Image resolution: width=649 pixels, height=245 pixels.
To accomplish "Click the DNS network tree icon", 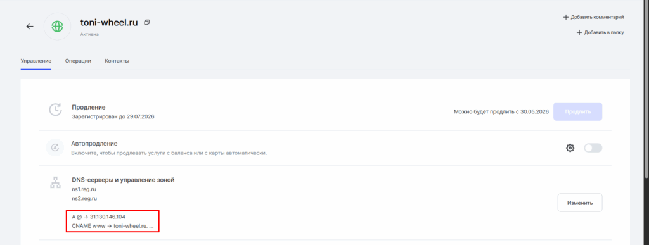I will (x=55, y=183).
